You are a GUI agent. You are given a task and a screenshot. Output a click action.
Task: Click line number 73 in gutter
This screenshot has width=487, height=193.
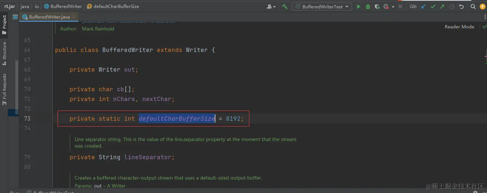pos(27,118)
